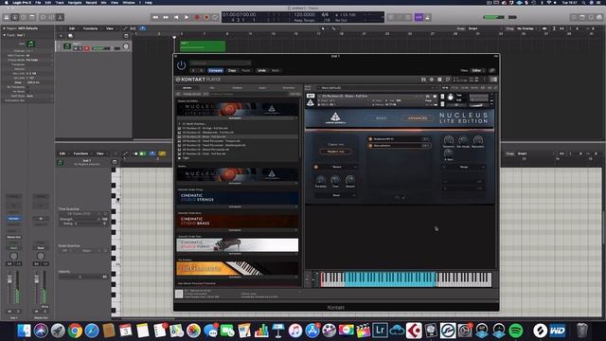The image size is (606, 341).
Task: Open the Cinematic Studio Strings library
Action: click(x=238, y=198)
